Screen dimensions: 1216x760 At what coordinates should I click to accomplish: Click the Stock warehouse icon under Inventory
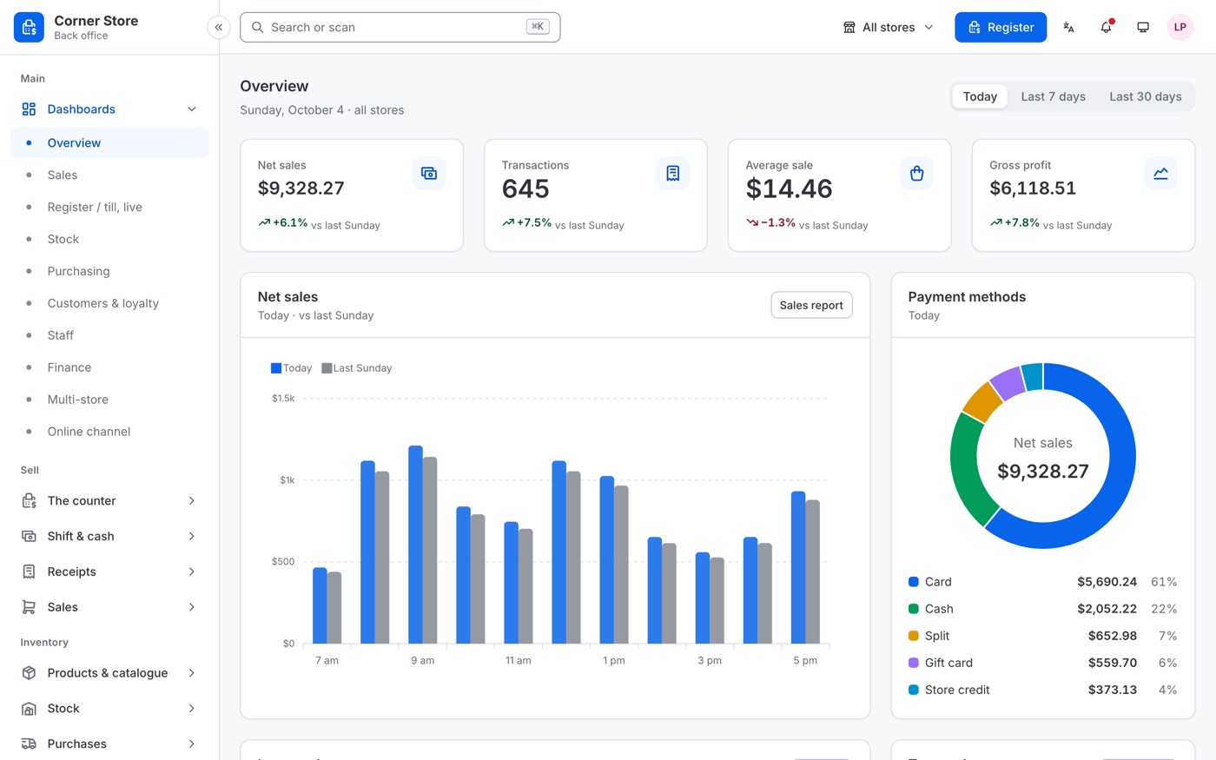[x=29, y=709]
